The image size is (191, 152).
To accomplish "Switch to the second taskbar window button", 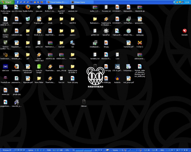I will 82,2.
